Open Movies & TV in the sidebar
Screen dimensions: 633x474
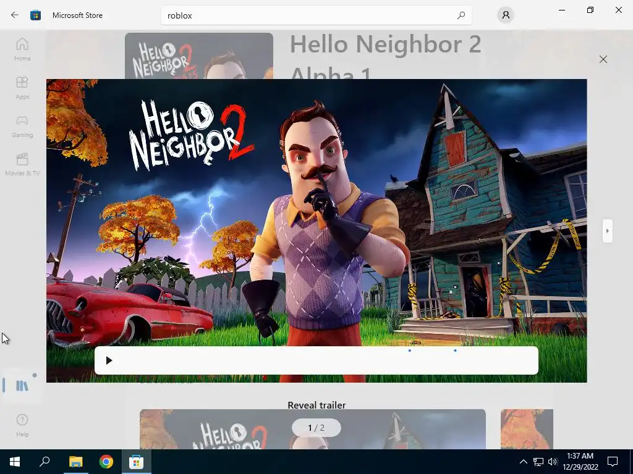pos(22,164)
